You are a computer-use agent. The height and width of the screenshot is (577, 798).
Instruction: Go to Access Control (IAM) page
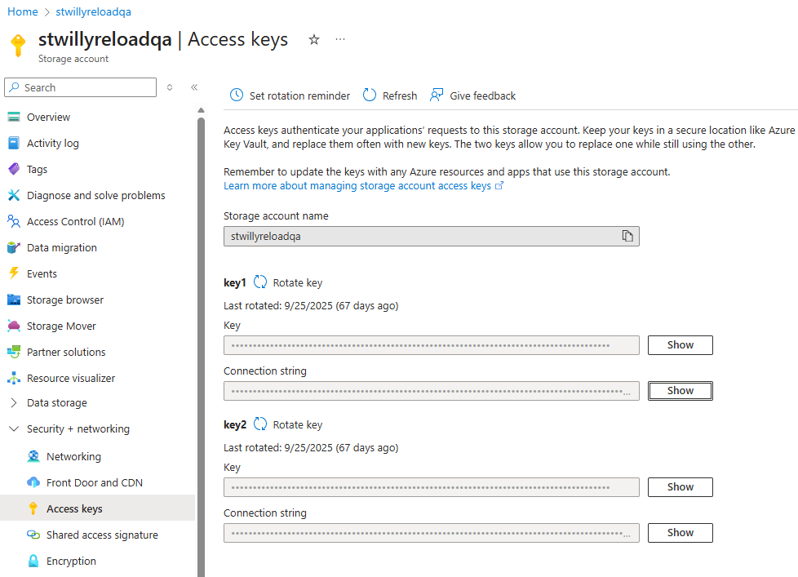75,222
